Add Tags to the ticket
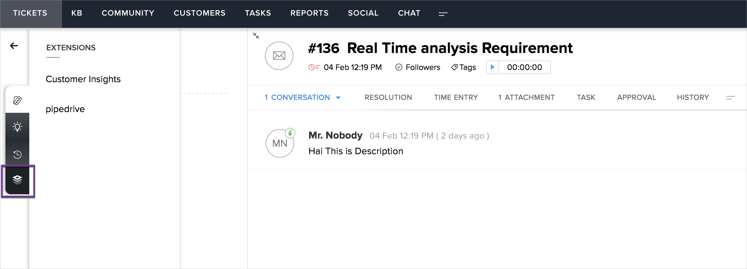This screenshot has height=269, width=747. [463, 67]
